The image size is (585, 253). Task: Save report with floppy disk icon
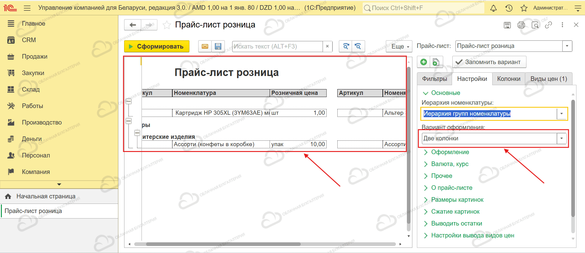click(x=218, y=46)
